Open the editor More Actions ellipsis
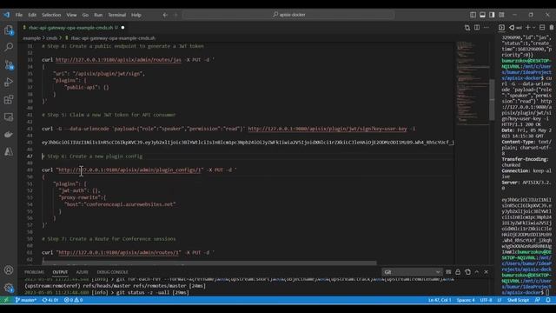Viewport: 556px width, 313px height. (x=486, y=28)
